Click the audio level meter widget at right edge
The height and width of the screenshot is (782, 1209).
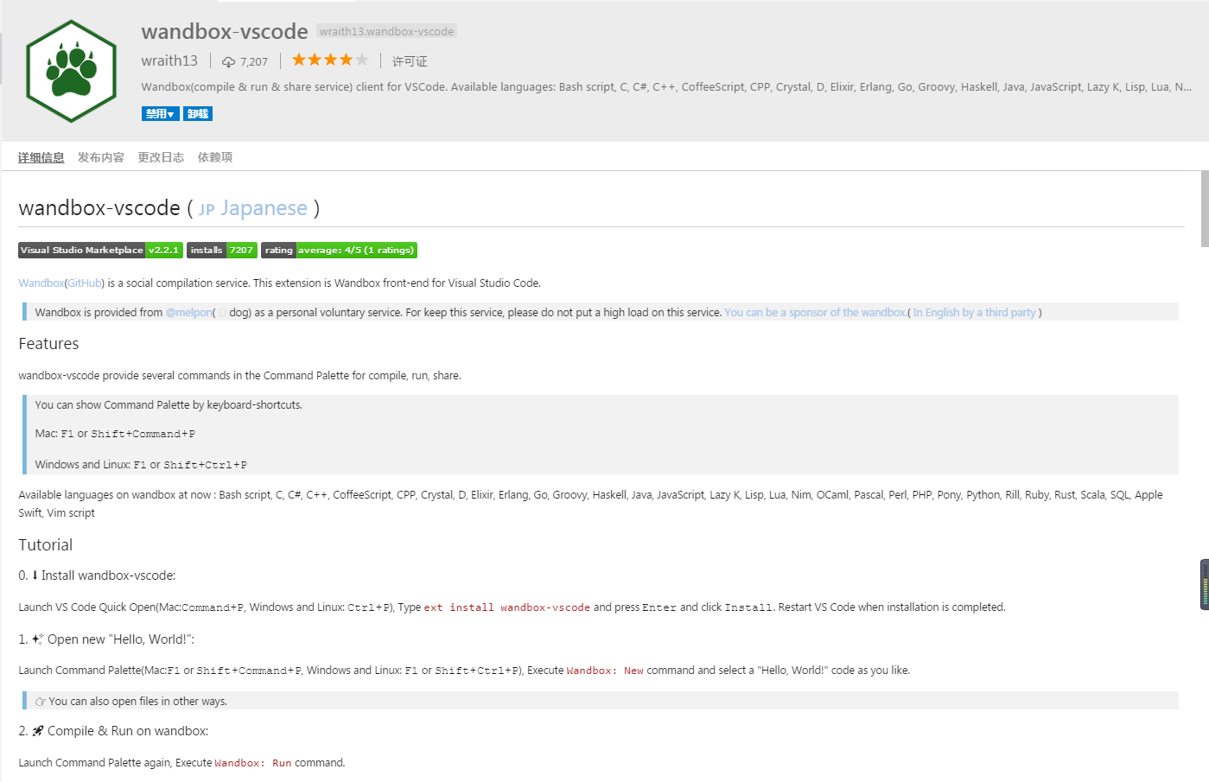(1205, 585)
